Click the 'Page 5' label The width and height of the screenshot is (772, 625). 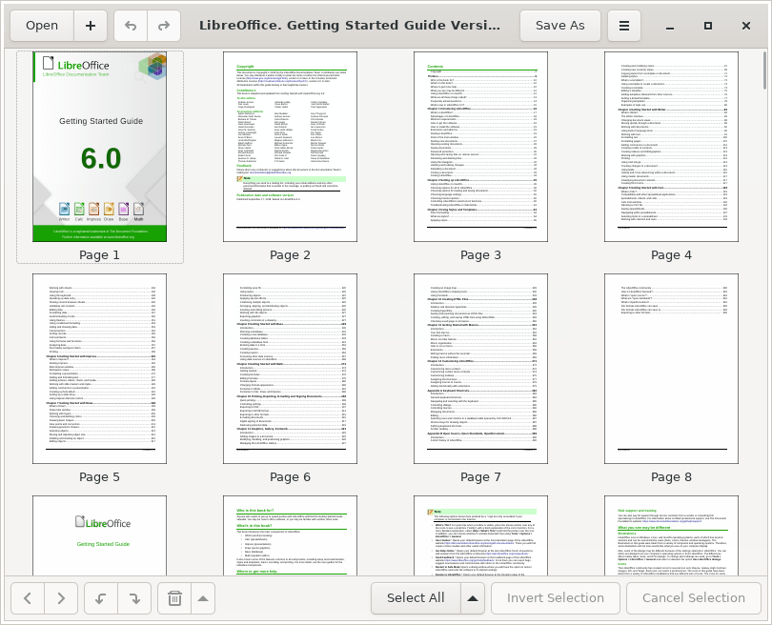click(99, 477)
